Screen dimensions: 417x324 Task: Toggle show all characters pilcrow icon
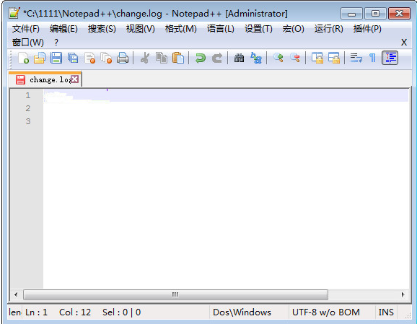(372, 58)
